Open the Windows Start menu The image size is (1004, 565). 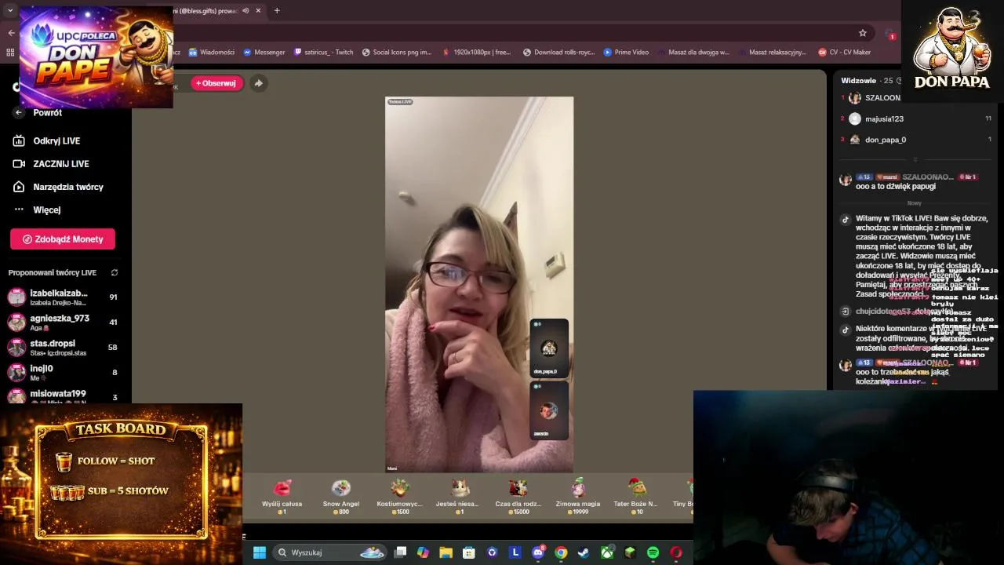[260, 552]
